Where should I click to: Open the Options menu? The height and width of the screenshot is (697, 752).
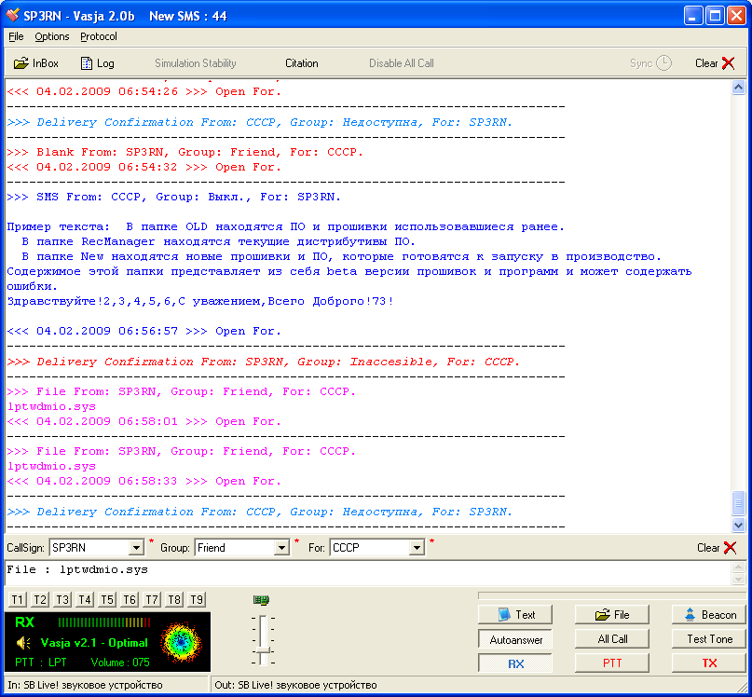52,36
